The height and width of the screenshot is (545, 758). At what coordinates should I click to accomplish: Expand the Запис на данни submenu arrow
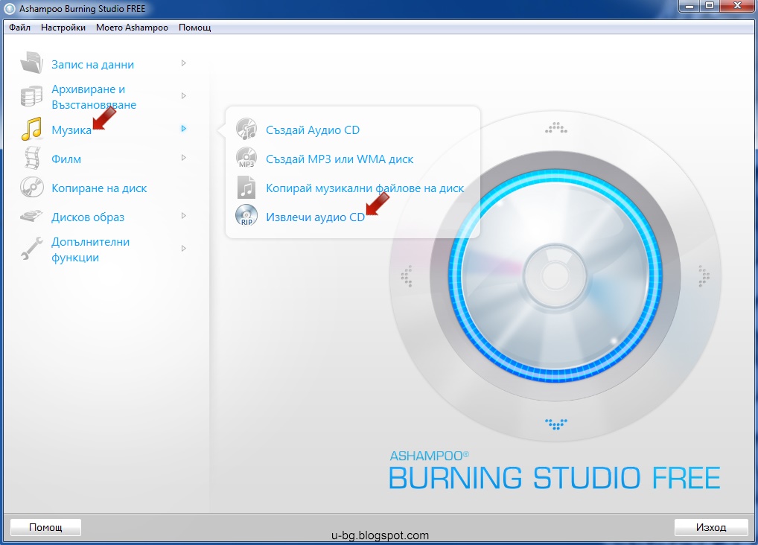coord(184,63)
